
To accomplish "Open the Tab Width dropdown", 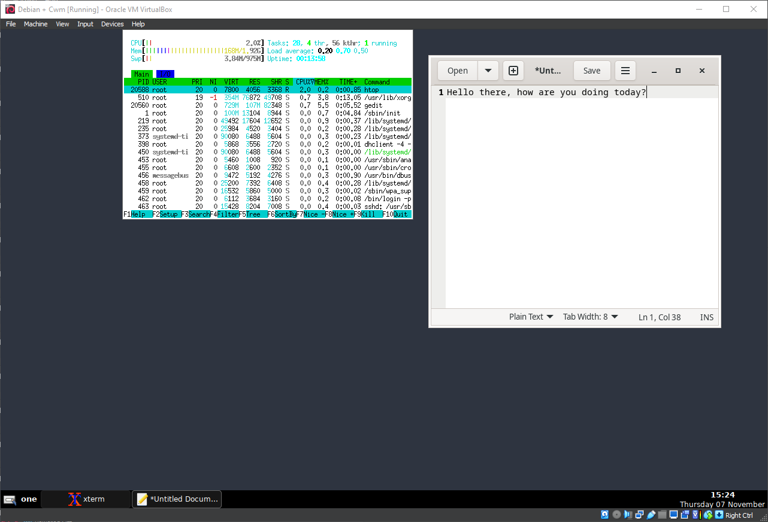I will (x=590, y=317).
